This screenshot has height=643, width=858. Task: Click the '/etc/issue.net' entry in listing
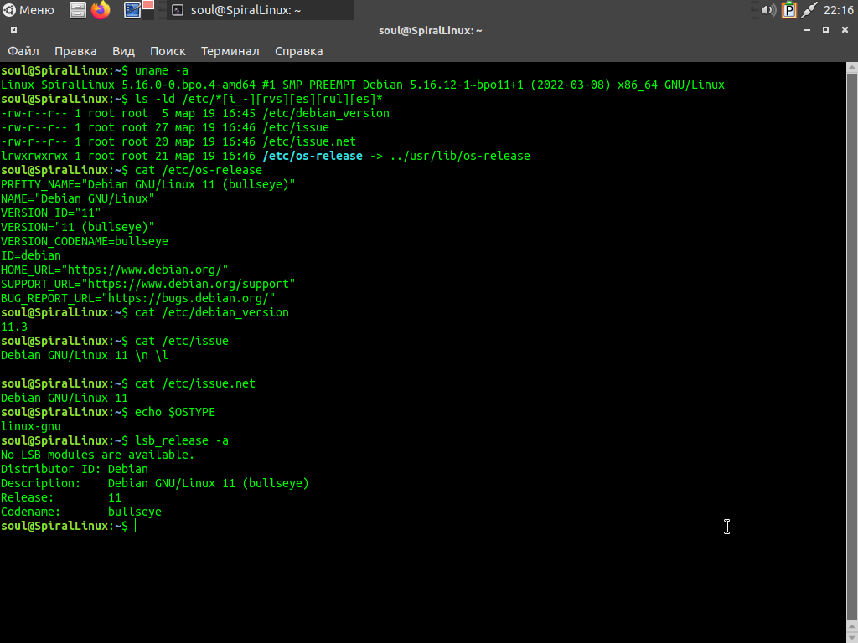coord(309,141)
